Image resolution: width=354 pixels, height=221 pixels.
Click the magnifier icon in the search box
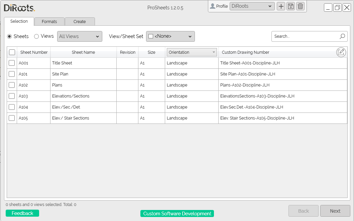tap(342, 36)
